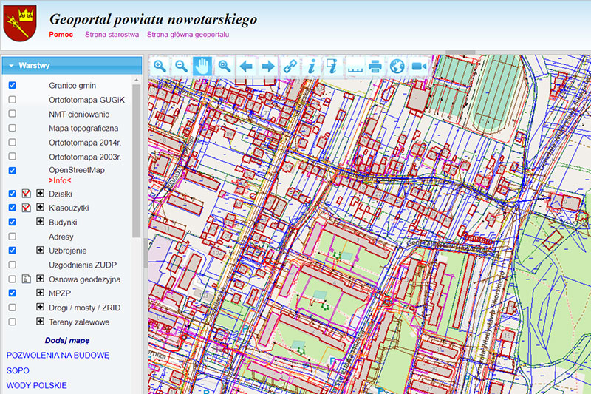Image resolution: width=591 pixels, height=394 pixels.
Task: Enable the Tereny zalewowe layer
Action: pyautogui.click(x=12, y=322)
